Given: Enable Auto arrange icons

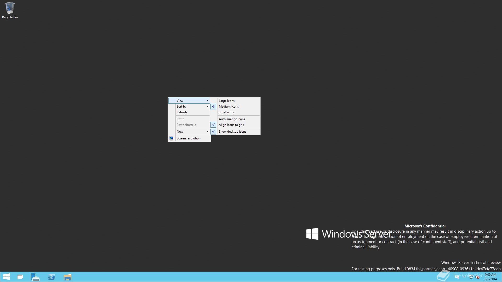Looking at the screenshot, I should [x=235, y=119].
